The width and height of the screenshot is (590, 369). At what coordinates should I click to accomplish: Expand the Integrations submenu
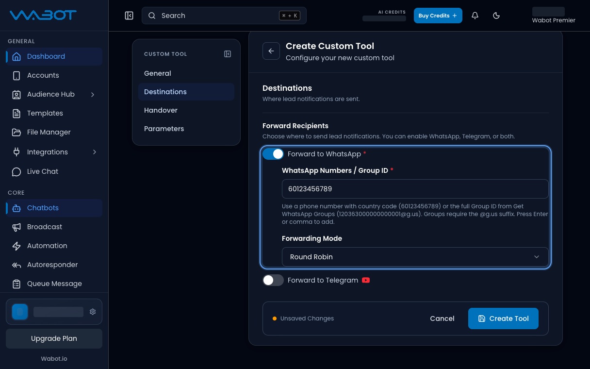(94, 152)
